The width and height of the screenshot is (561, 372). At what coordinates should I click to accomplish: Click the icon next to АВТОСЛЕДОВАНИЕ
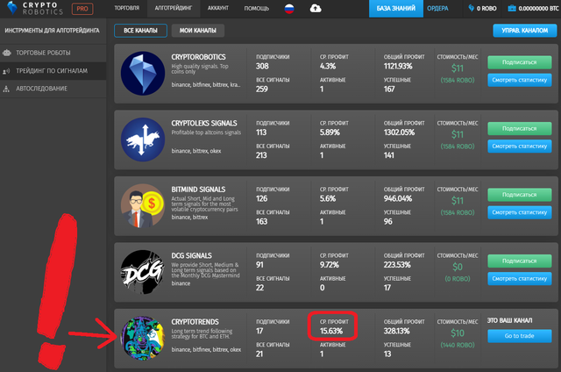tap(6, 89)
